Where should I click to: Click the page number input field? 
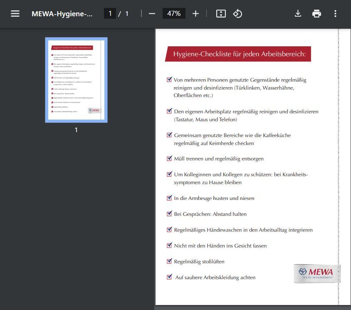(110, 13)
